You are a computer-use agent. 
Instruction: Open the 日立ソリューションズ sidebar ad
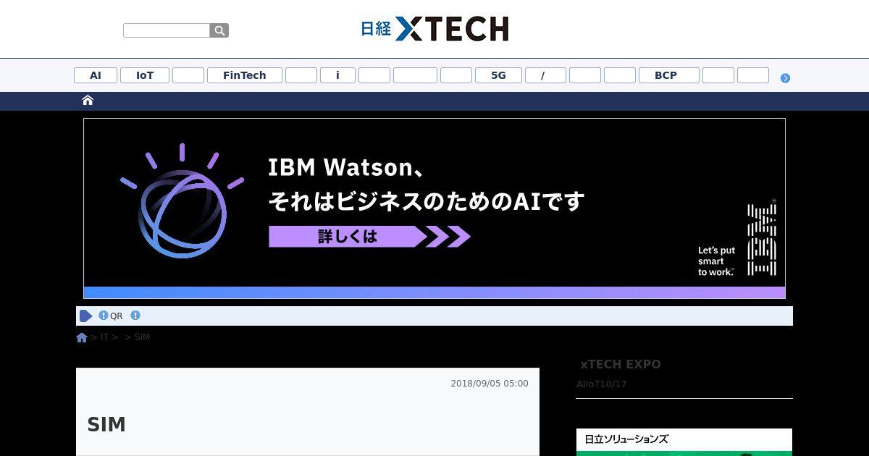click(684, 442)
